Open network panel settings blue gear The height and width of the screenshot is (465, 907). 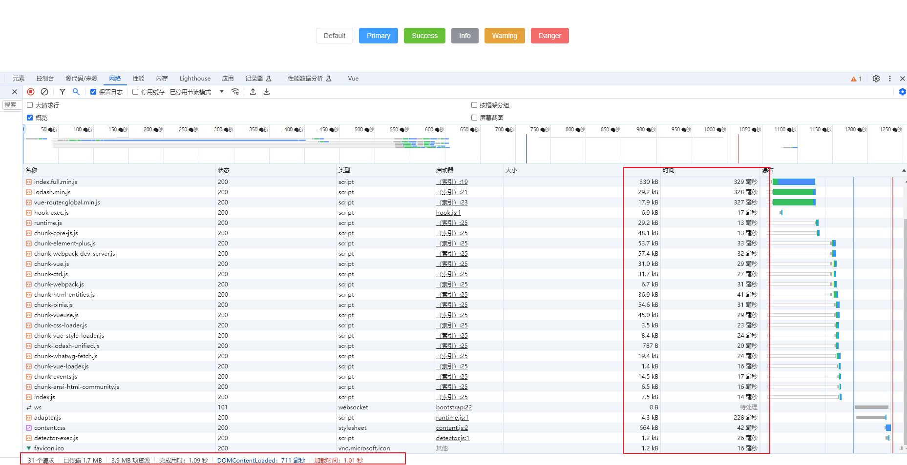(x=903, y=92)
